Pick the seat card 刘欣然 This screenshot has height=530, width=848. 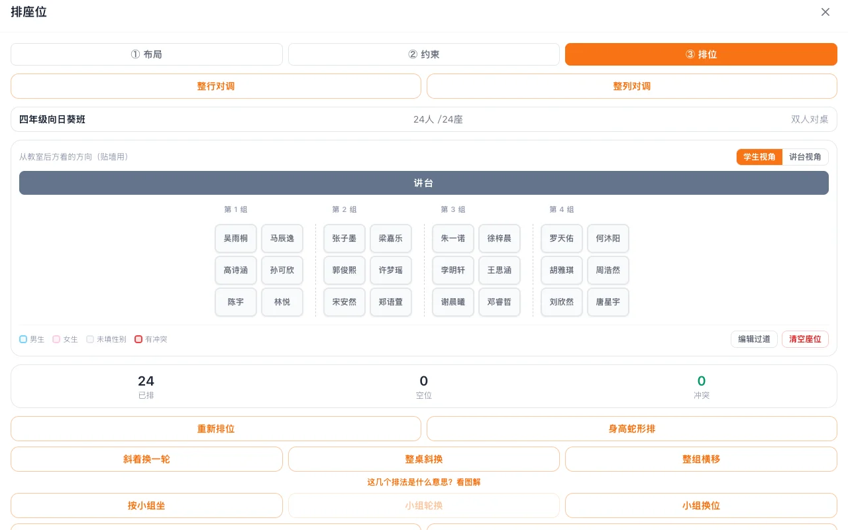tap(562, 302)
